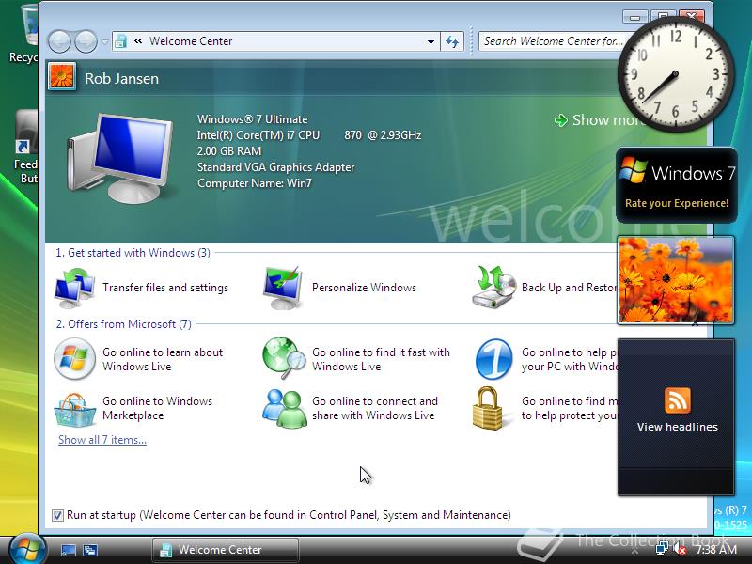Image resolution: width=752 pixels, height=564 pixels.
Task: Select the Transfer files and settings label
Action: coord(165,288)
